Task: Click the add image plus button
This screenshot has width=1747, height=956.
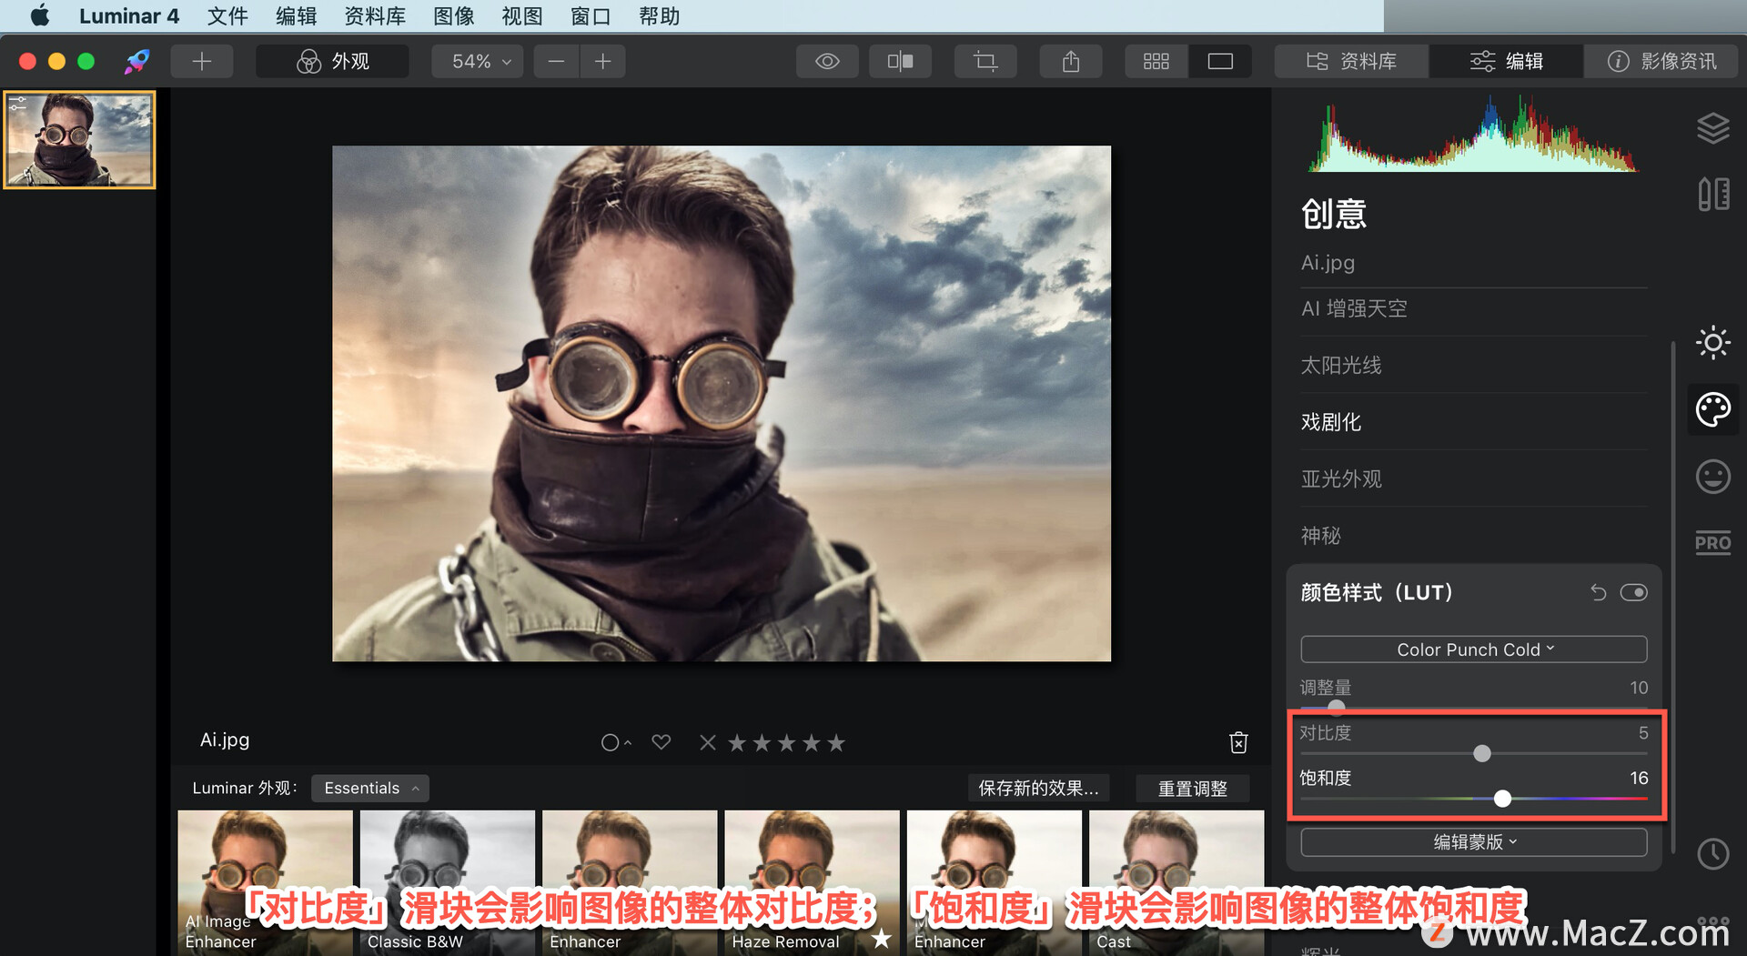Action: (202, 61)
